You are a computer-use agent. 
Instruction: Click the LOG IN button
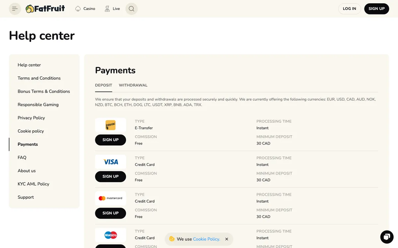[350, 9]
